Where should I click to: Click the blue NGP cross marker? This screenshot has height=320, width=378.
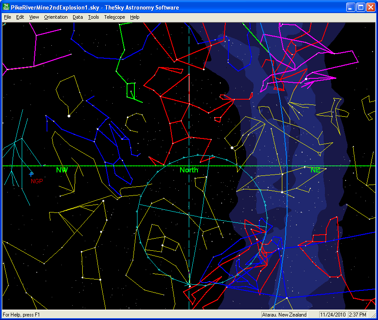click(x=31, y=174)
